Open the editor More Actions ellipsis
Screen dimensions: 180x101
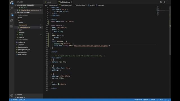(168, 2)
